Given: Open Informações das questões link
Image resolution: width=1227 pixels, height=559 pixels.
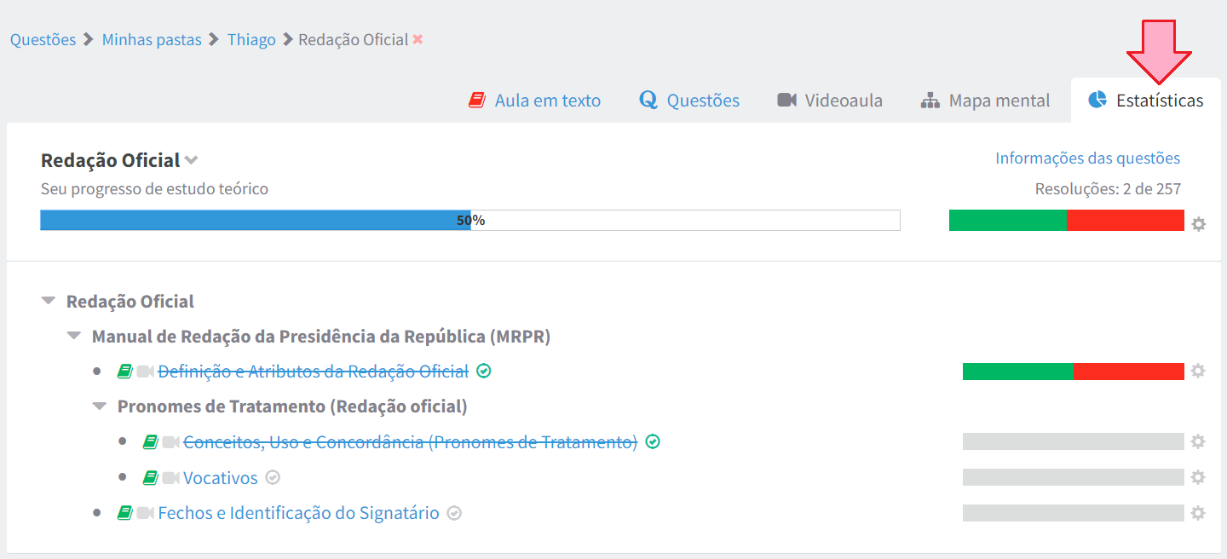Looking at the screenshot, I should 1087,158.
